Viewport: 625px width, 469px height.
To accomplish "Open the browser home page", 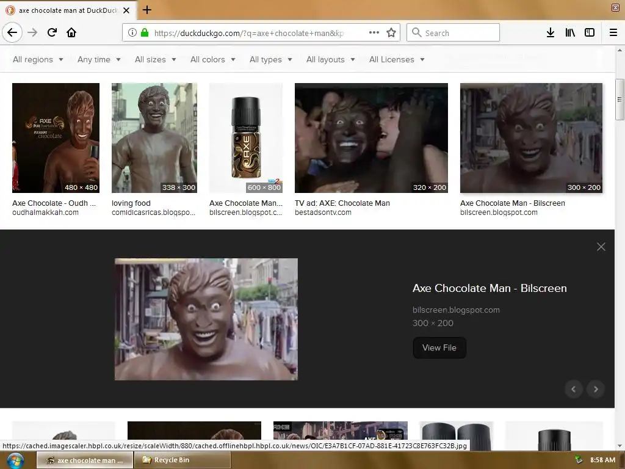I will tap(71, 32).
